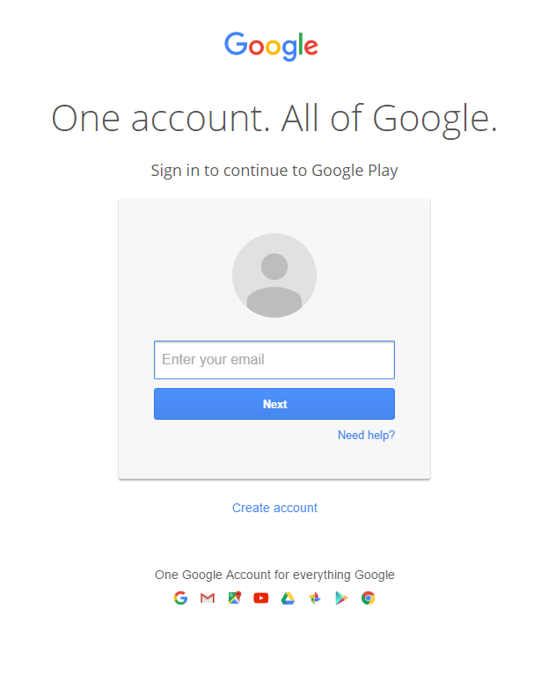Click the Google Maps icon
Viewport: 548px width, 682px height.
point(234,598)
